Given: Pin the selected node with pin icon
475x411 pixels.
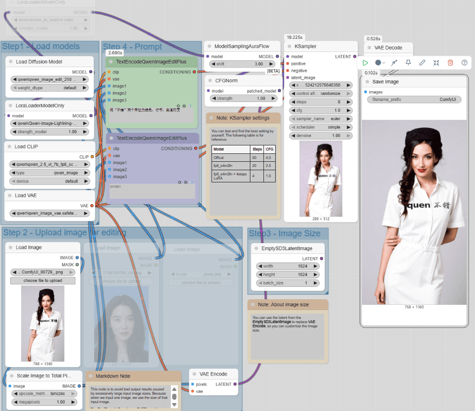Looking at the screenshot, I should (408, 63).
